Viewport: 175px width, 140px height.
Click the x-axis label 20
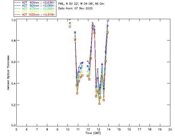170,129
